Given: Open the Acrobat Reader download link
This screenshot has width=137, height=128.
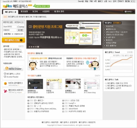Looking at the screenshot, I should pyautogui.click(x=13, y=77).
